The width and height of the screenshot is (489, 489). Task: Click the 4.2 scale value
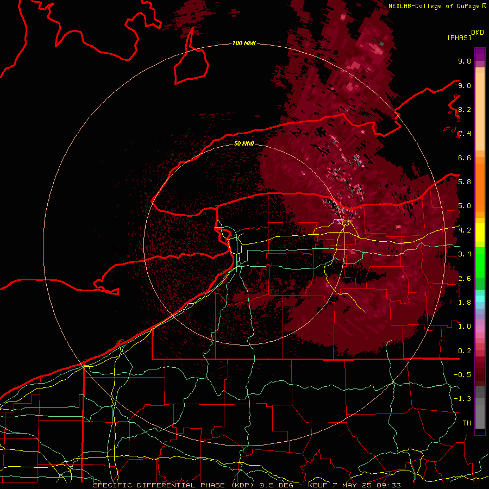[x=465, y=230]
